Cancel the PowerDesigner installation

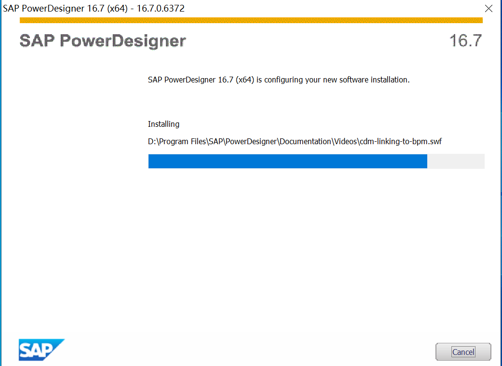pos(462,352)
